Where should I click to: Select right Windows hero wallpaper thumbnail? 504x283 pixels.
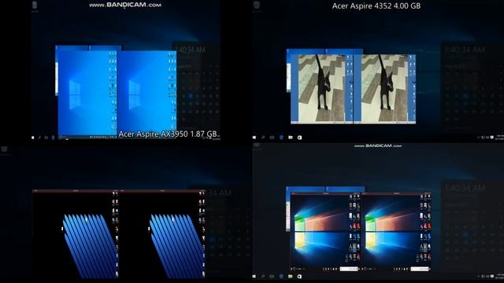pyautogui.click(x=396, y=233)
